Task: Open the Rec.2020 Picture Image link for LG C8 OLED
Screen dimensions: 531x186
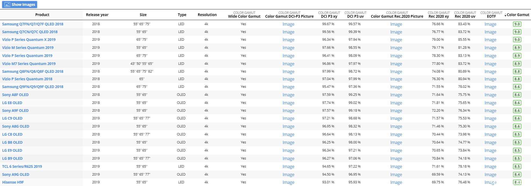Action: coord(396,134)
